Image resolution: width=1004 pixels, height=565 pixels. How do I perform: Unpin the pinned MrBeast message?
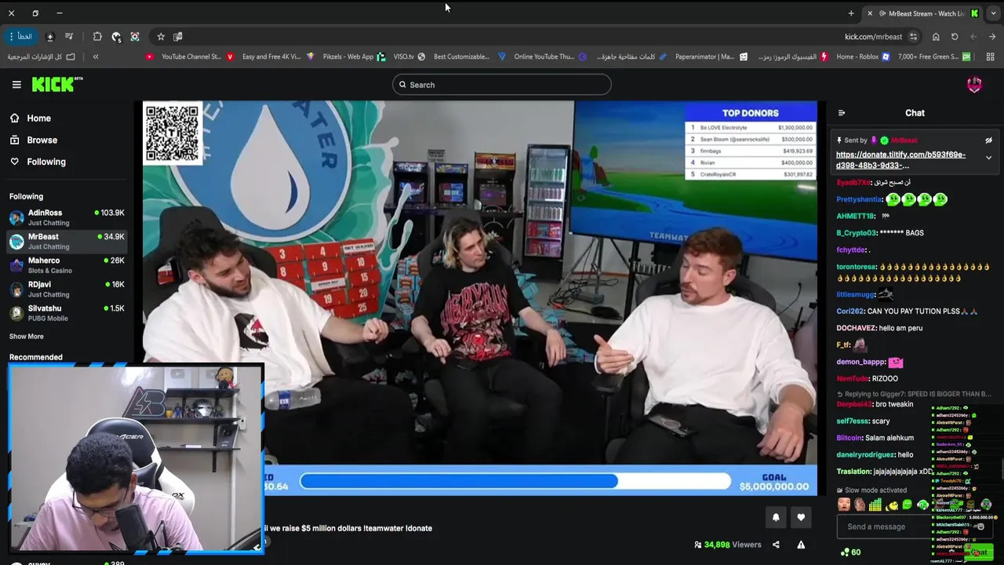pos(988,140)
